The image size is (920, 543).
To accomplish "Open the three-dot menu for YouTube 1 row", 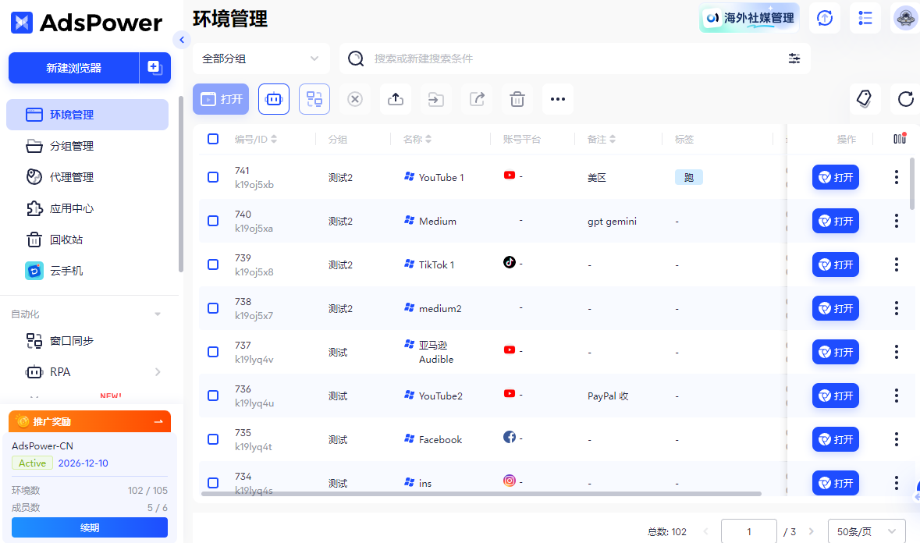I will pos(896,177).
